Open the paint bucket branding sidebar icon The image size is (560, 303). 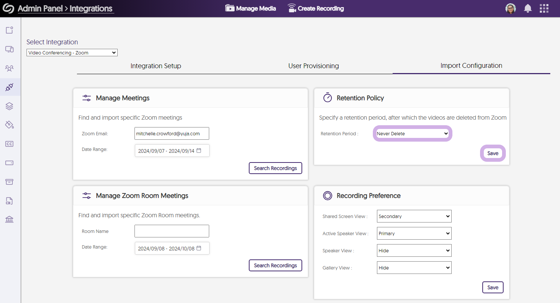tap(9, 125)
